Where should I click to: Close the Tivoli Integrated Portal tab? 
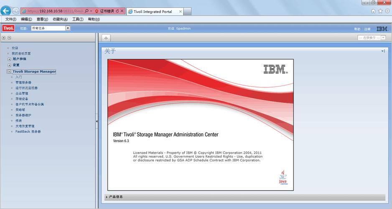[x=180, y=12]
